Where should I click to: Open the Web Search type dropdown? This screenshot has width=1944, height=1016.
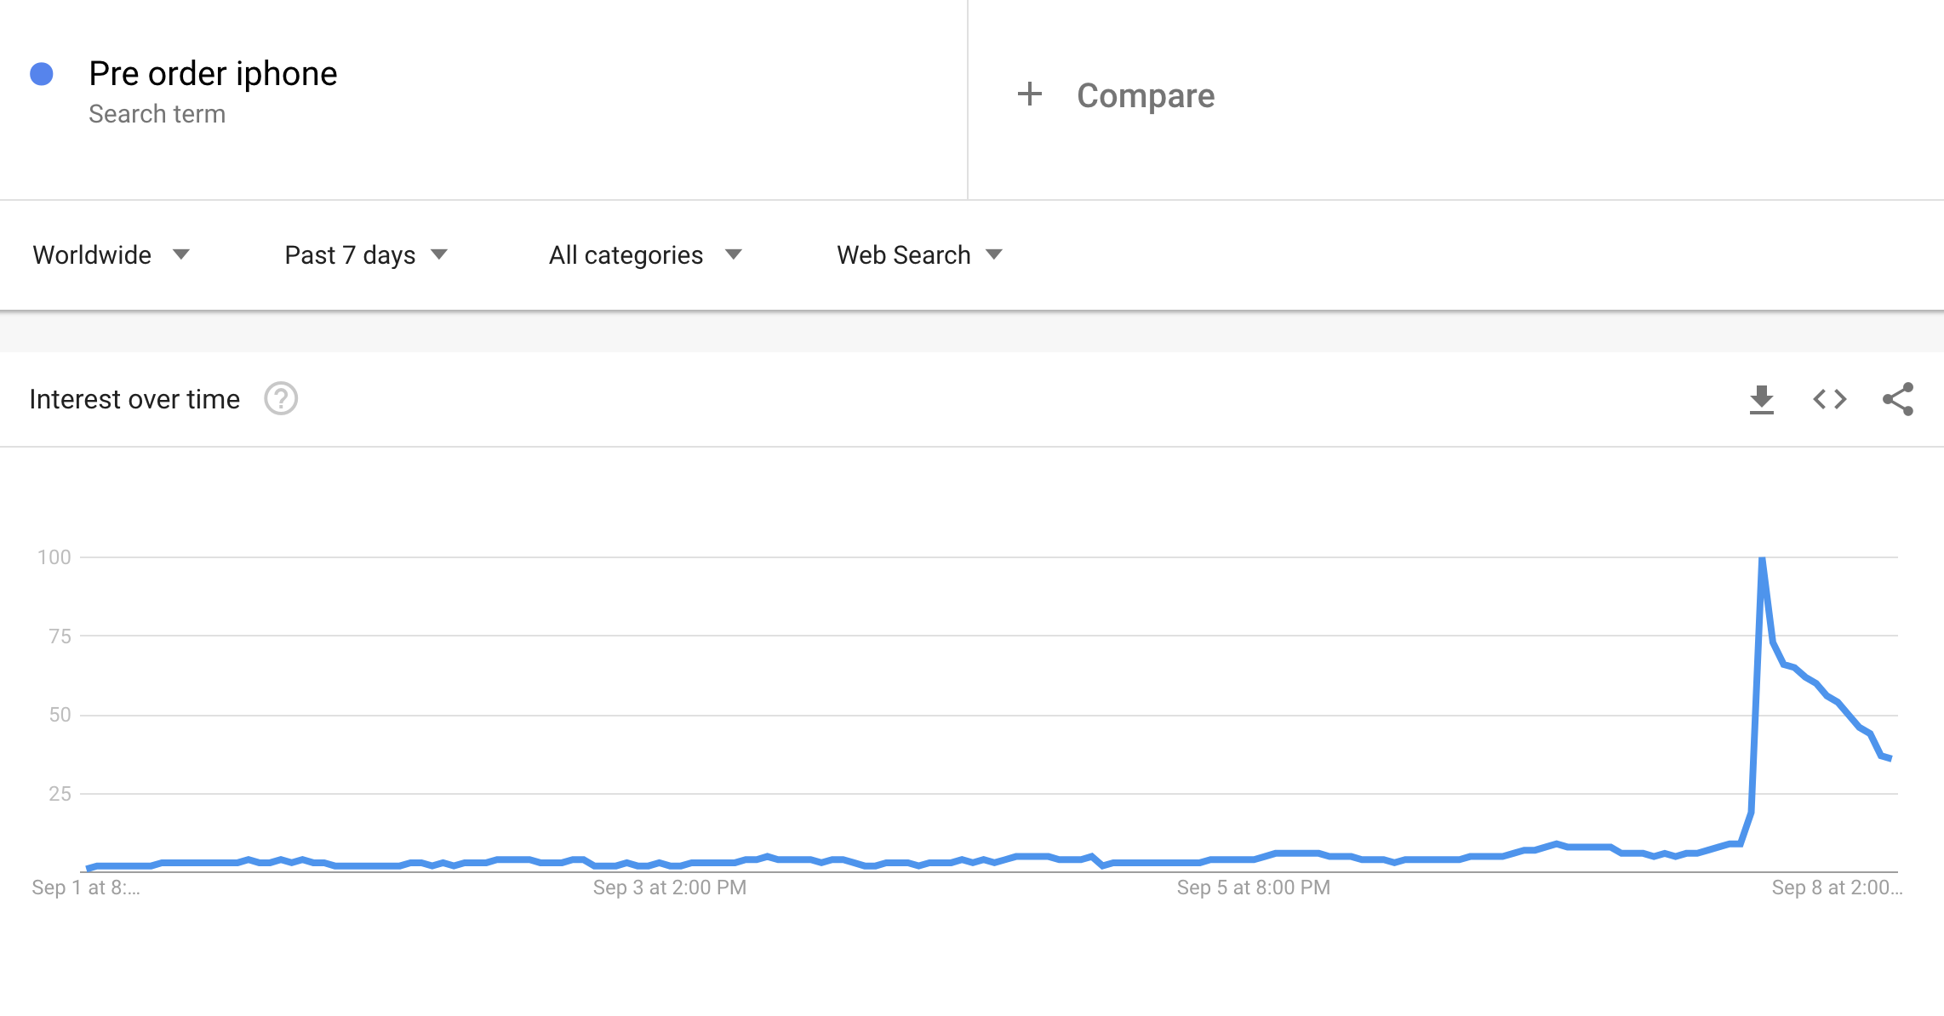click(x=919, y=254)
